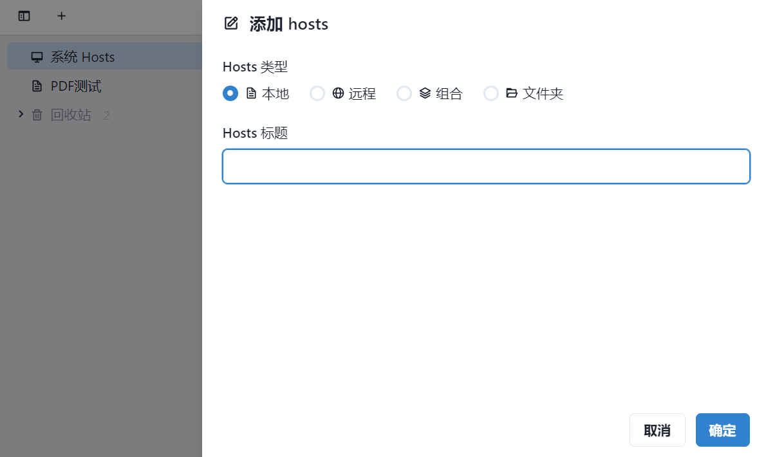This screenshot has height=457, width=766.
Task: Select the 远程 remote radio button
Action: 317,93
